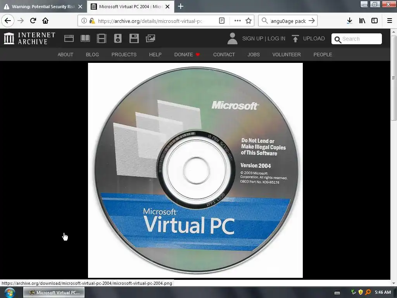The width and height of the screenshot is (397, 298).
Task: Open the browser library
Action: (x=362, y=21)
